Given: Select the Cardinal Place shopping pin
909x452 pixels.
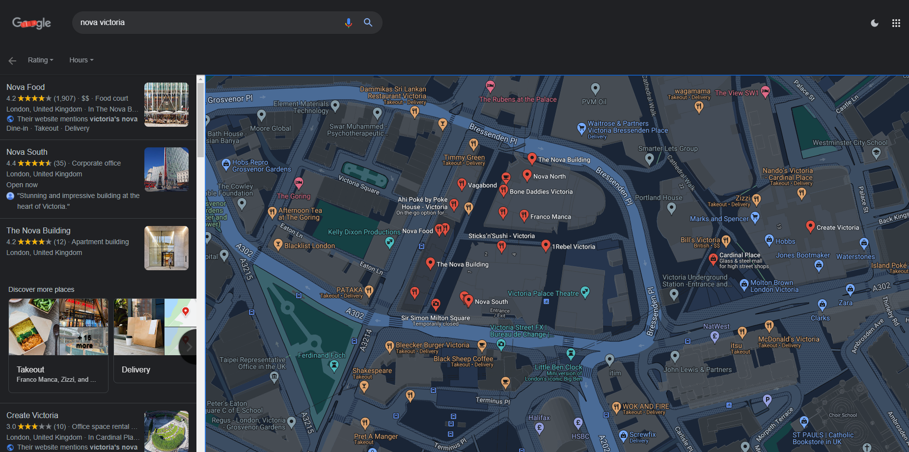Looking at the screenshot, I should click(x=713, y=258).
